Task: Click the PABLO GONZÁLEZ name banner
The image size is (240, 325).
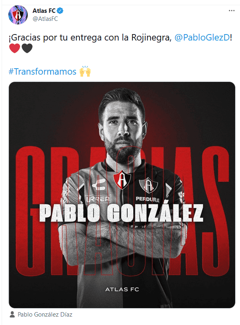Action: click(121, 213)
